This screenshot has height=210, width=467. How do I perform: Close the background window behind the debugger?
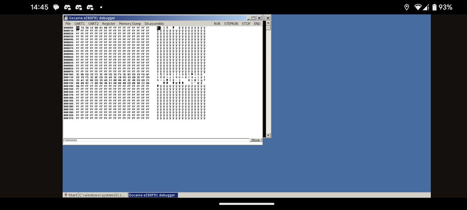[x=268, y=18]
